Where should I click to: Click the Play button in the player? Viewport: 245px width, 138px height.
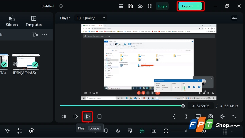tap(88, 117)
